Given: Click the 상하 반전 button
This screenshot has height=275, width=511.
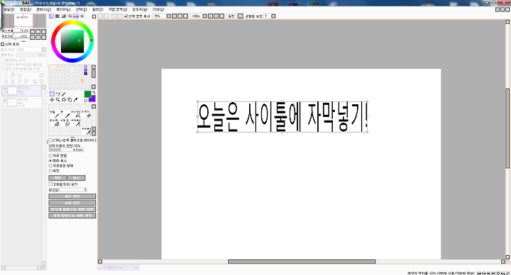Looking at the screenshot, I should click(72, 203).
